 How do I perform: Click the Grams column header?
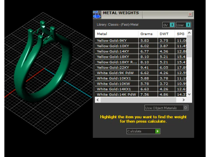[x=148, y=34]
